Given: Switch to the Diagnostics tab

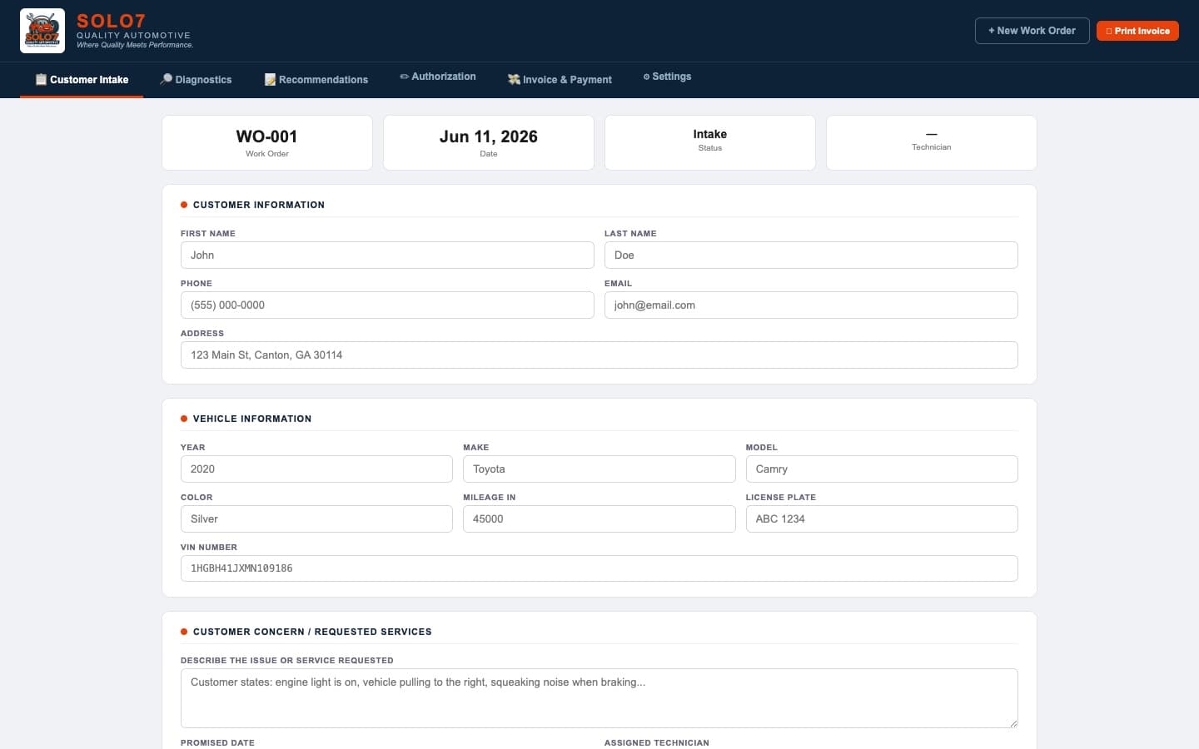Looking at the screenshot, I should coord(196,80).
